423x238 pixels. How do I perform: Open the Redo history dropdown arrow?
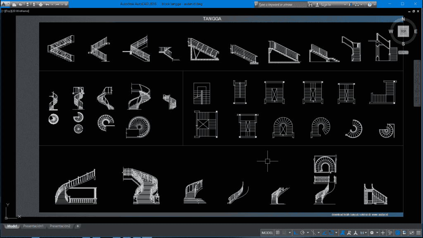pyautogui.click(x=62, y=5)
